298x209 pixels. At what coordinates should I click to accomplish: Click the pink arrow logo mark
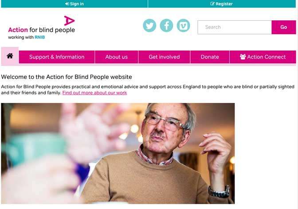69,20
